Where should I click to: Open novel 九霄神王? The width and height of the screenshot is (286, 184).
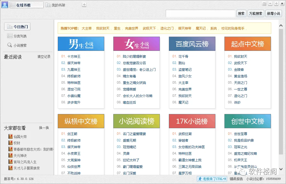coord(74,70)
